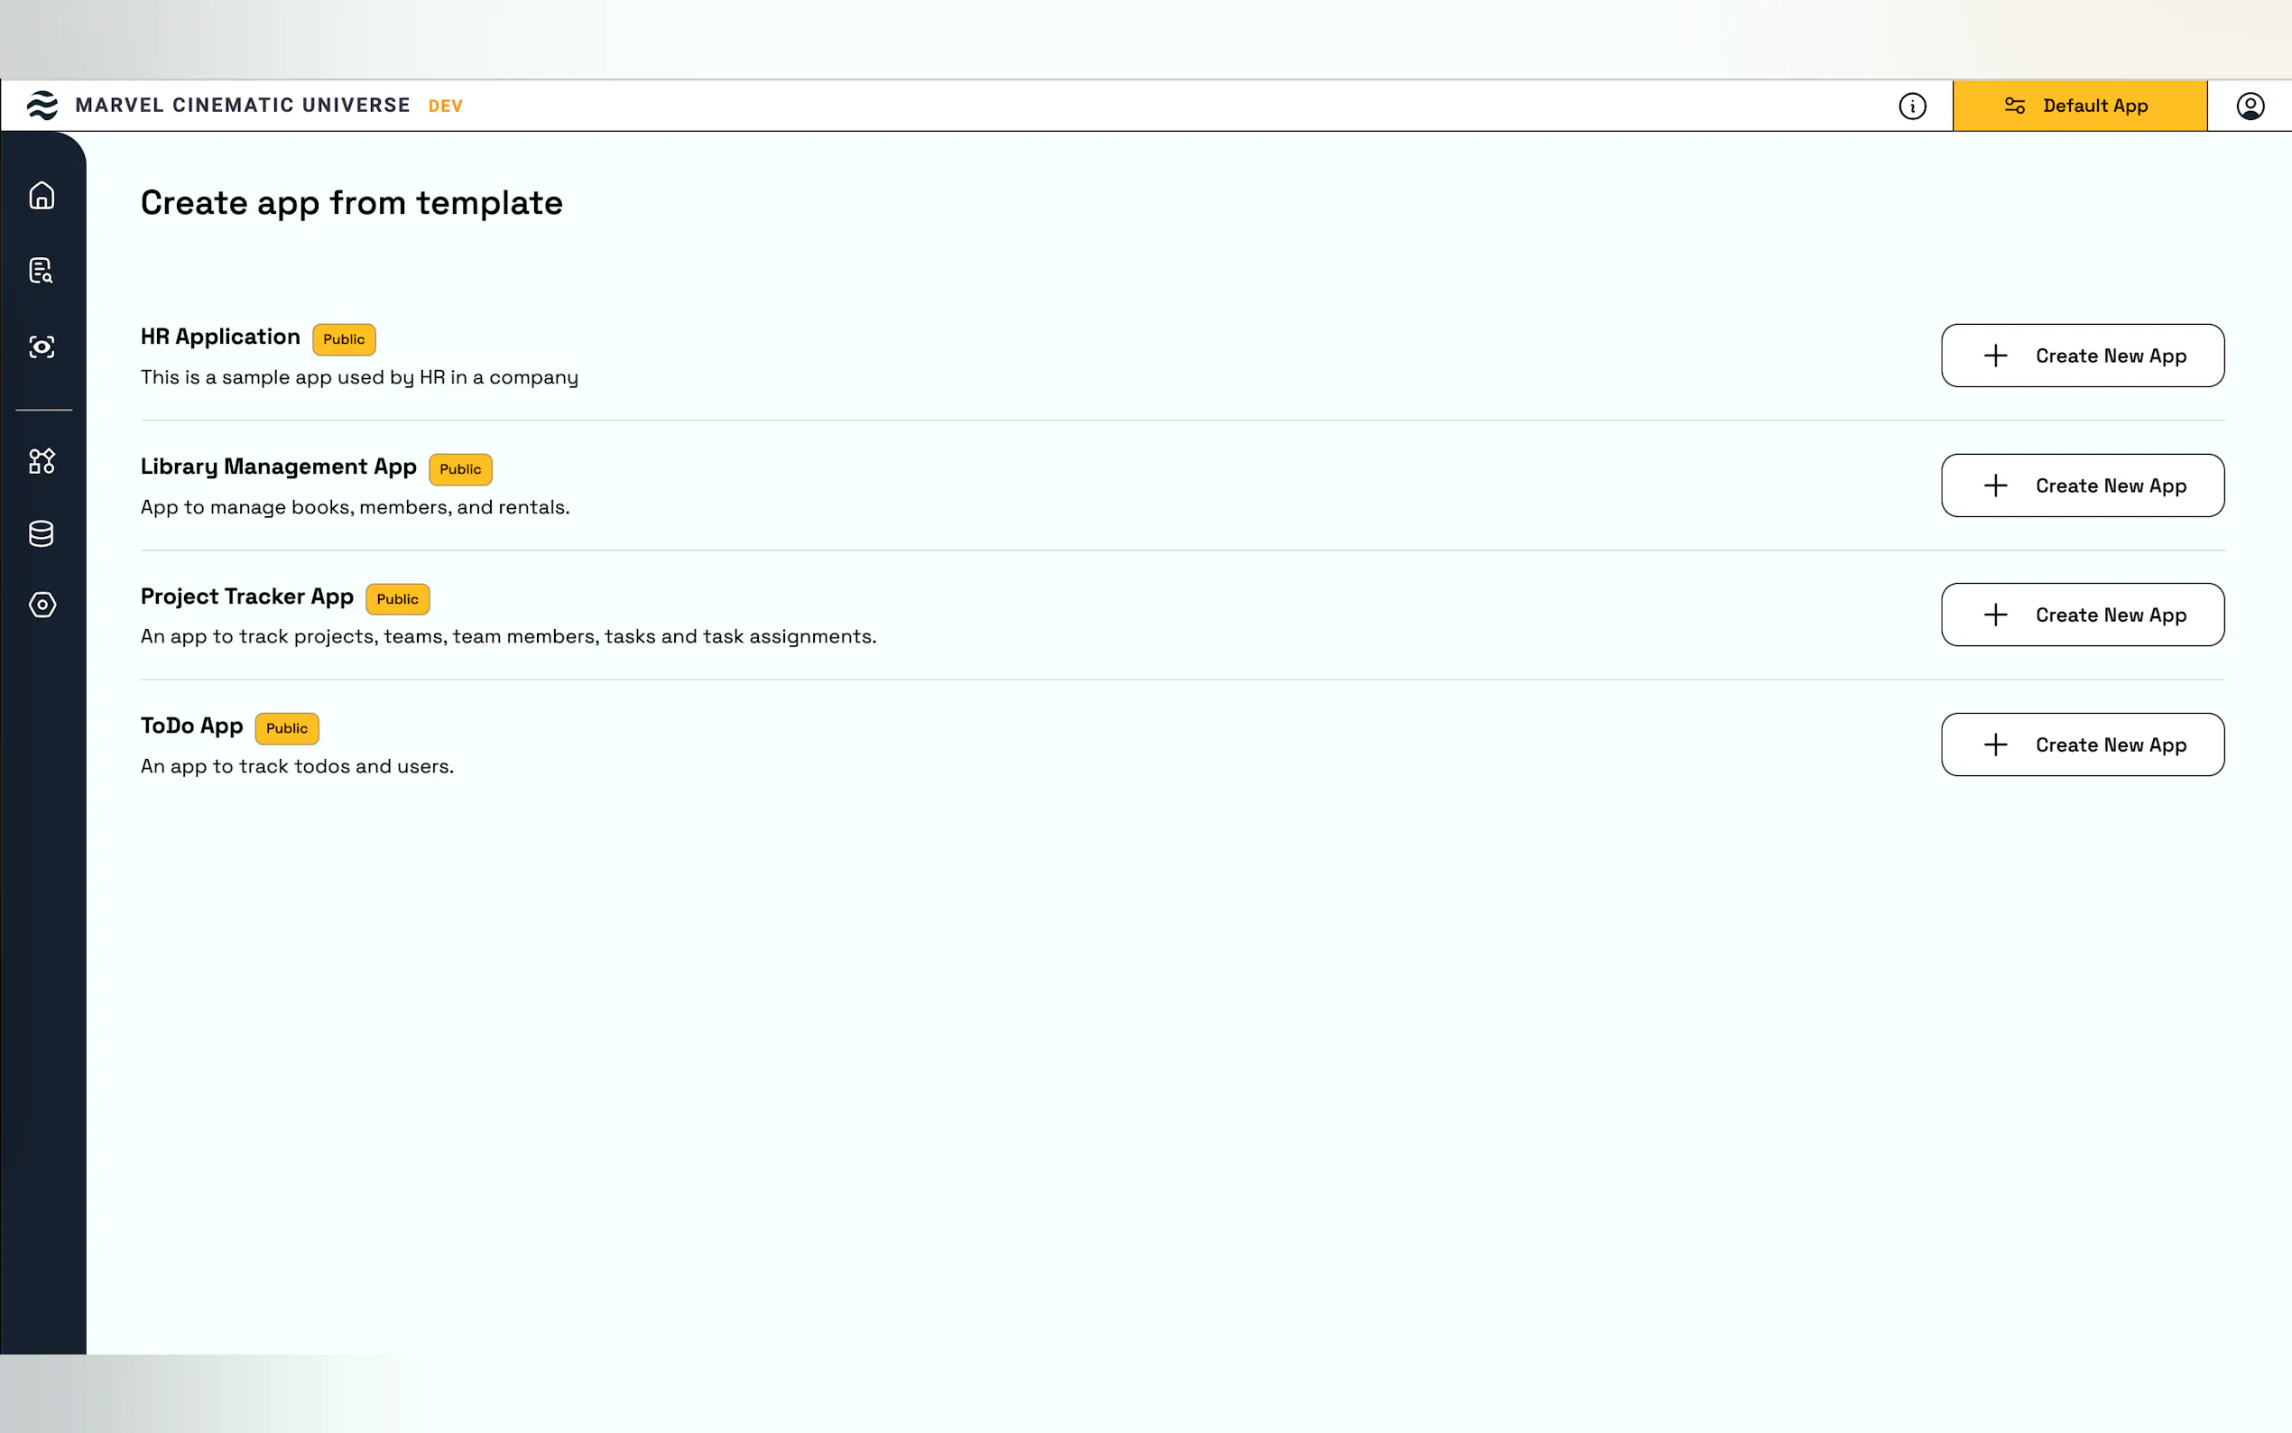Click the wave logo icon
This screenshot has width=2292, height=1433.
tap(42, 106)
